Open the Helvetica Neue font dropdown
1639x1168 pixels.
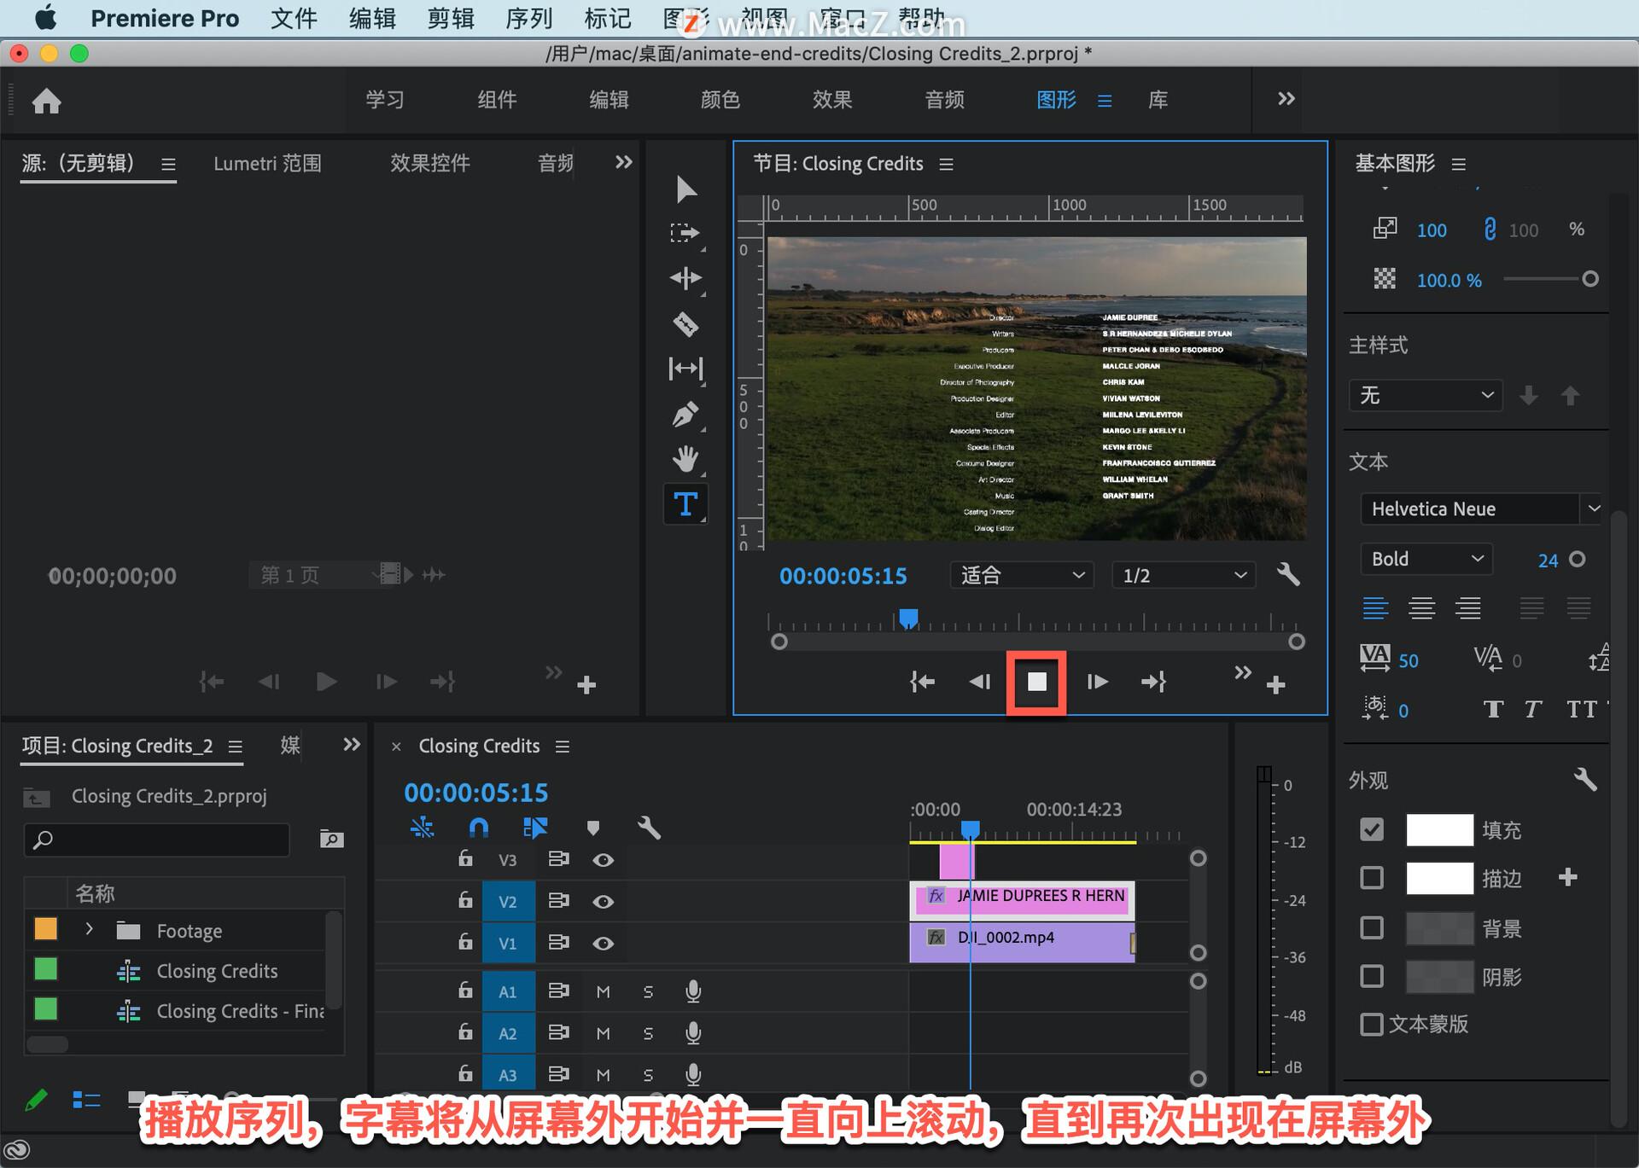[1481, 509]
